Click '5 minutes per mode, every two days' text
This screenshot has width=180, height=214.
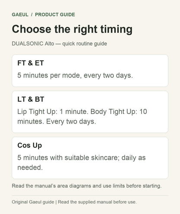point(75,75)
